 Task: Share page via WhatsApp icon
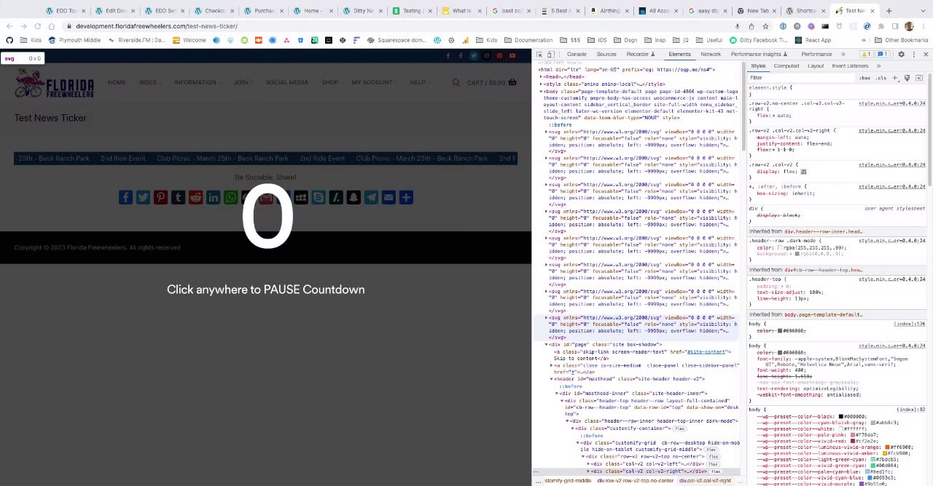[230, 197]
